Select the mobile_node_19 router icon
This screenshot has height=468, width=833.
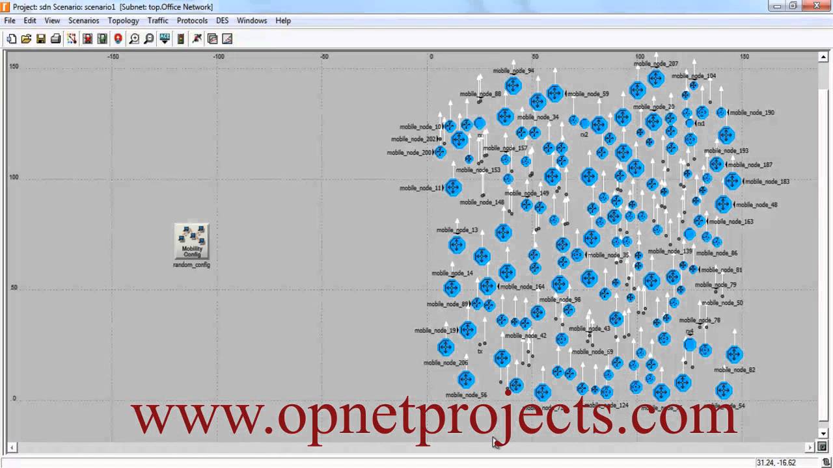click(468, 330)
